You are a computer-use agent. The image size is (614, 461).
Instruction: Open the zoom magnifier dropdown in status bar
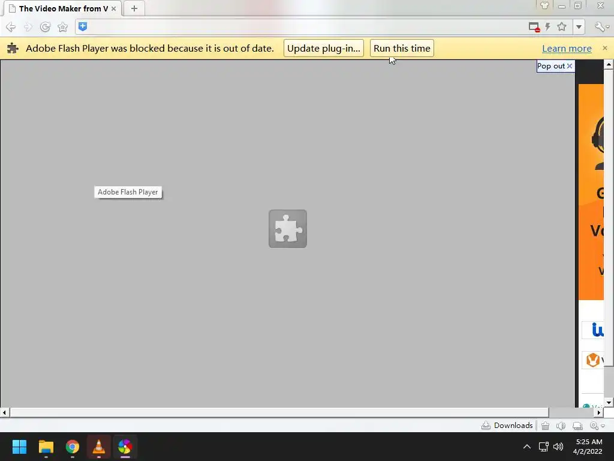tap(597, 426)
